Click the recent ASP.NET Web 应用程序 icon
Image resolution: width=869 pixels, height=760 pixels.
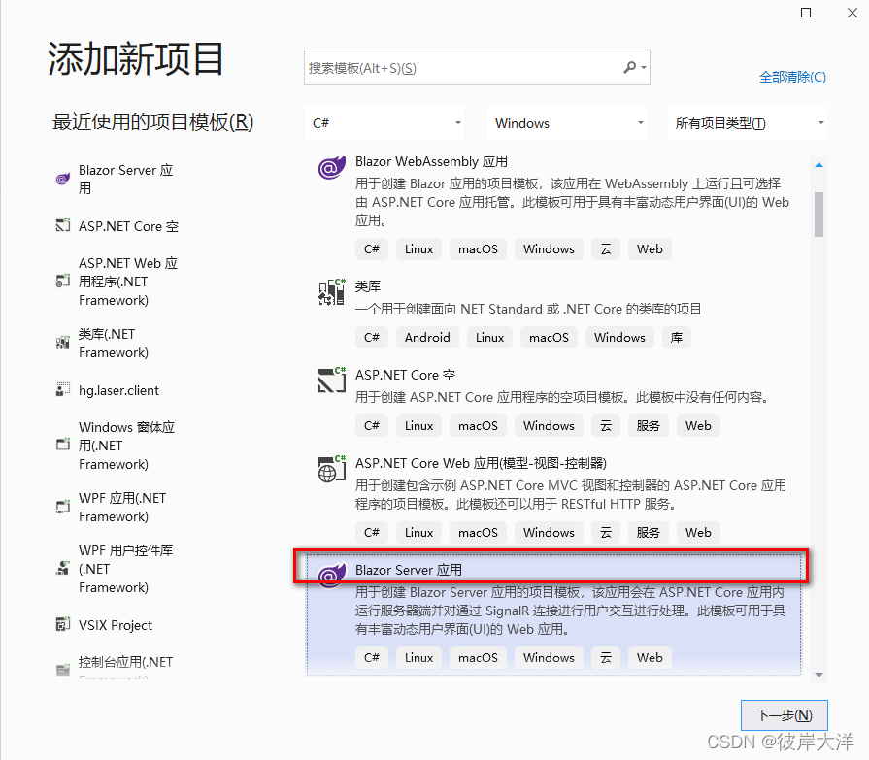(x=62, y=281)
